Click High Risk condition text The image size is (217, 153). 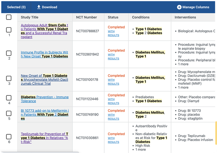point(143,145)
